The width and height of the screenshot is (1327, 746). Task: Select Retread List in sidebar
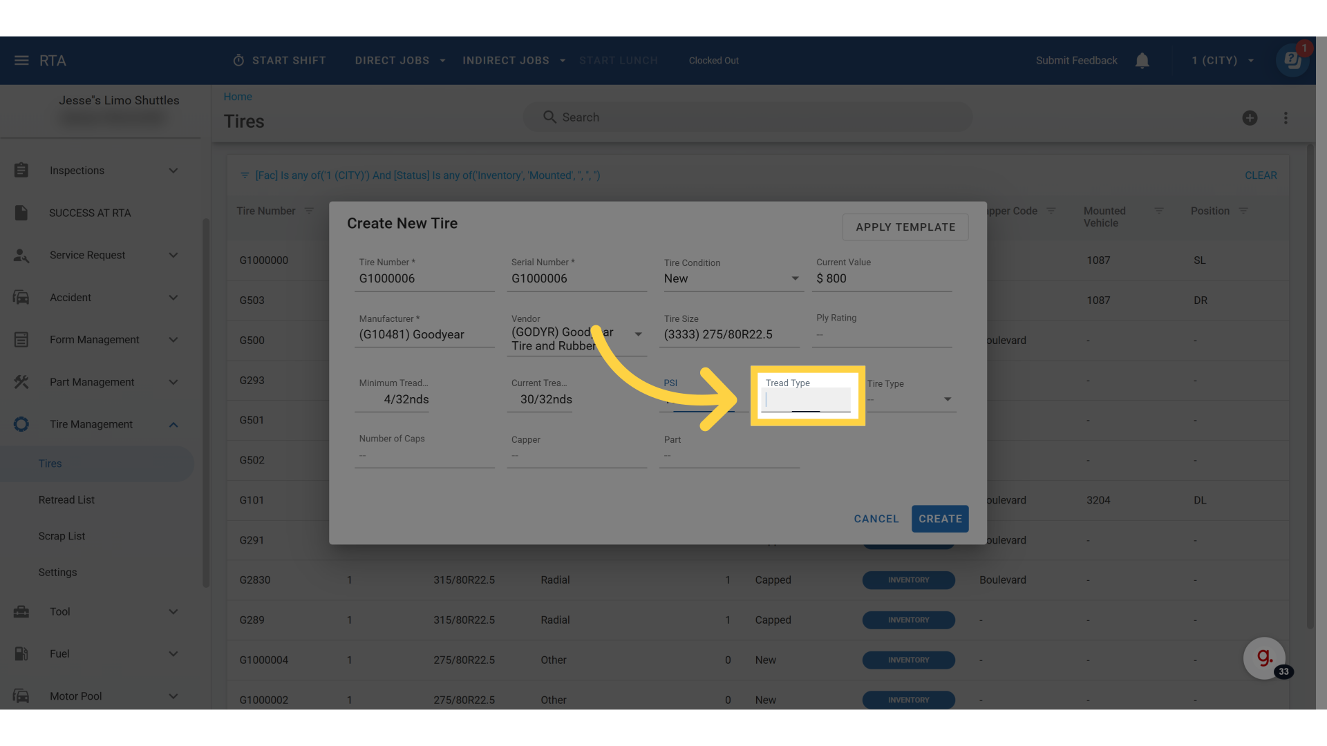tap(66, 500)
